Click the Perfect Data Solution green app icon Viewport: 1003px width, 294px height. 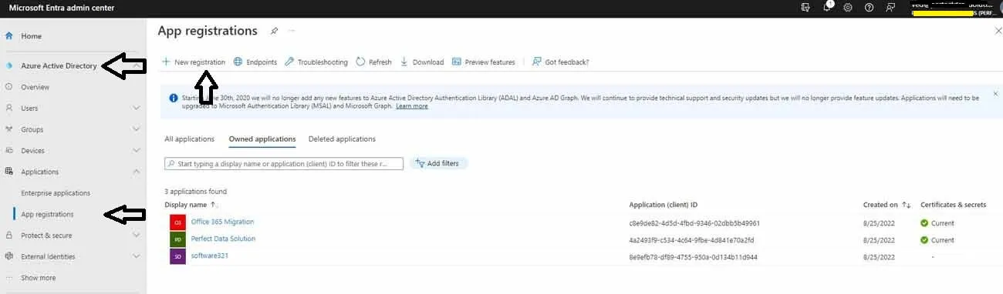click(177, 239)
